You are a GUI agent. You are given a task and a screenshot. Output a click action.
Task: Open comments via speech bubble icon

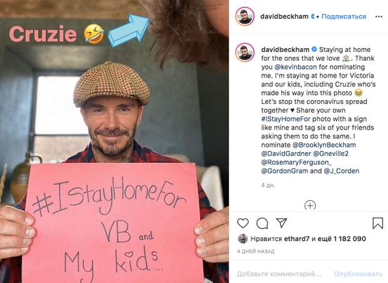[262, 224]
